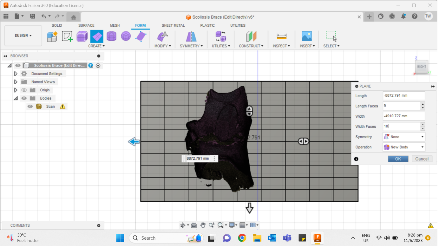Go to the Home tab icon
The height and width of the screenshot is (247, 439).
coord(74,17)
